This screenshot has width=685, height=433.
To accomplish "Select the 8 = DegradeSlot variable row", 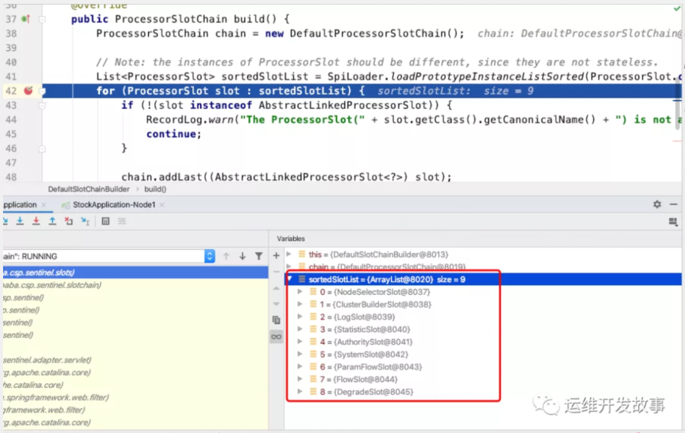I will pyautogui.click(x=367, y=392).
